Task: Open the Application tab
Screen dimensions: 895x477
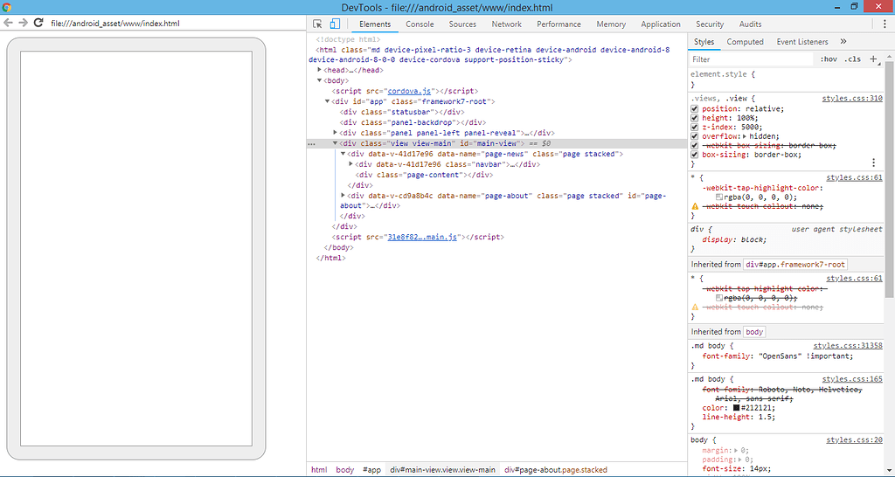Action: (661, 24)
